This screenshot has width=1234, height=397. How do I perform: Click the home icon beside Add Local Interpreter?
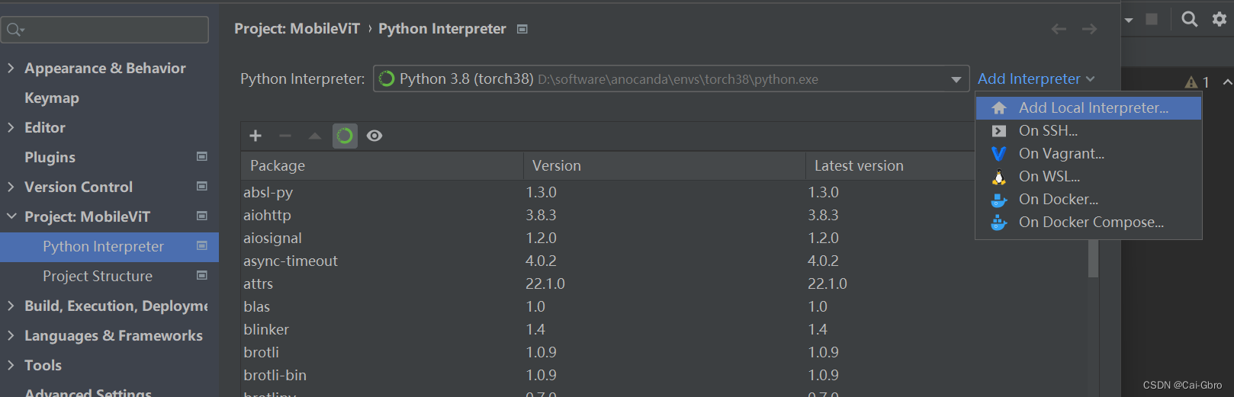click(x=999, y=108)
